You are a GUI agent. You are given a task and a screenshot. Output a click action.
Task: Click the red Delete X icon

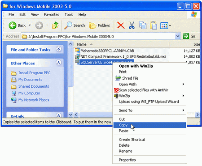[x=121, y=25]
